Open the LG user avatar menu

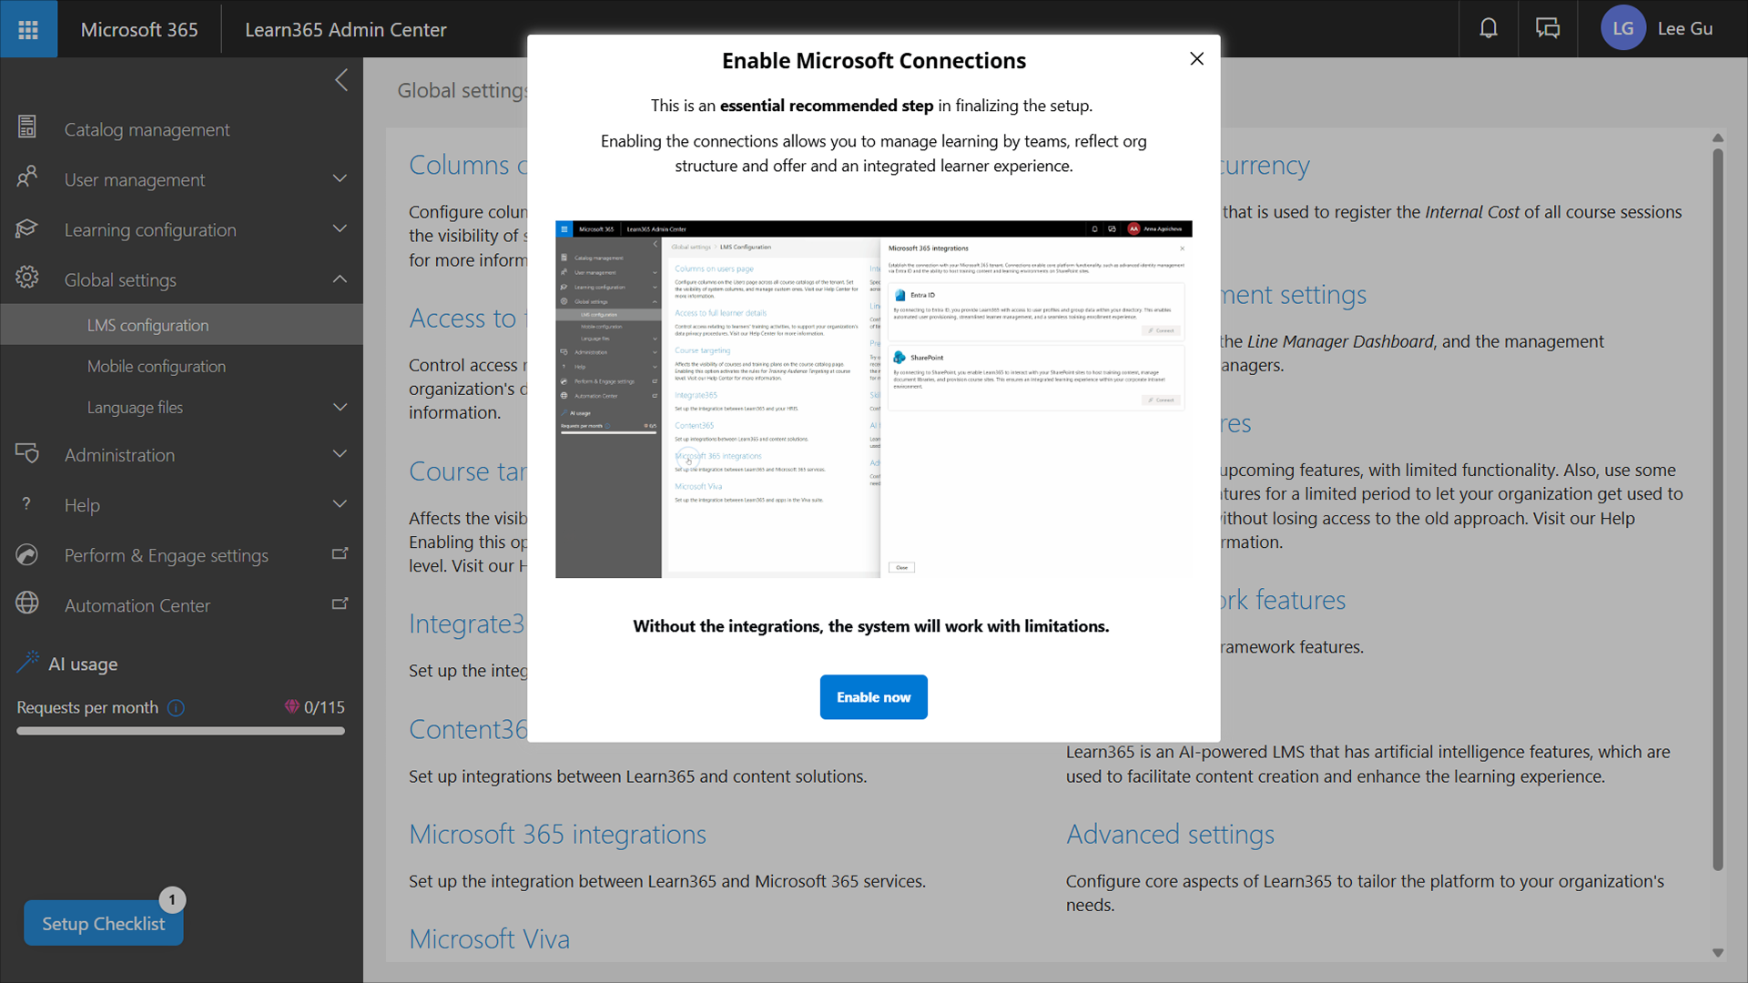pos(1622,28)
